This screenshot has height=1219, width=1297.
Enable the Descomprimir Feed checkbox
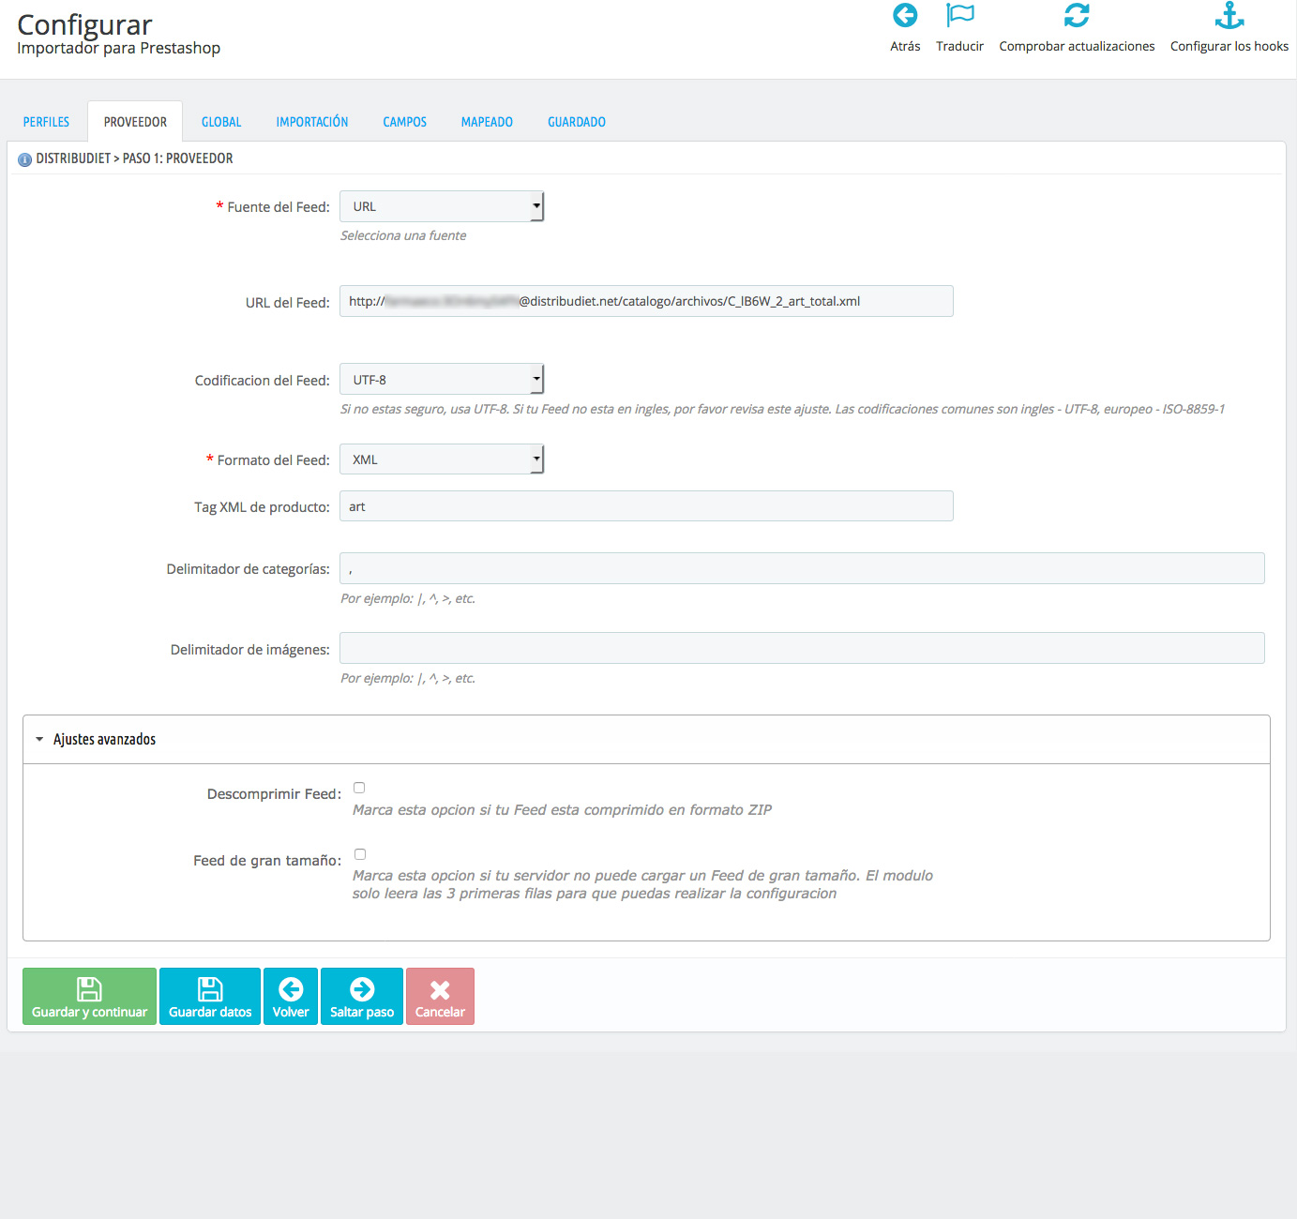[x=359, y=788]
